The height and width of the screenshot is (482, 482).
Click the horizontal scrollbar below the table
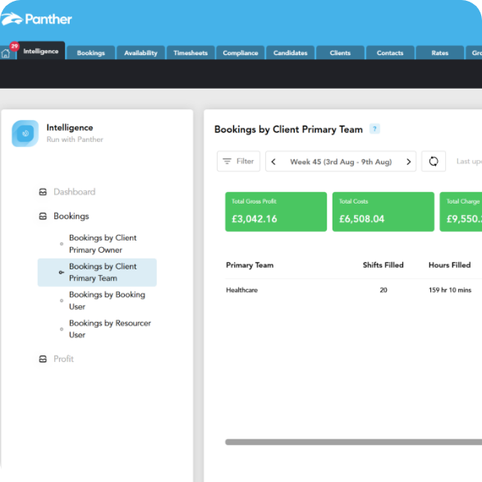(x=354, y=442)
